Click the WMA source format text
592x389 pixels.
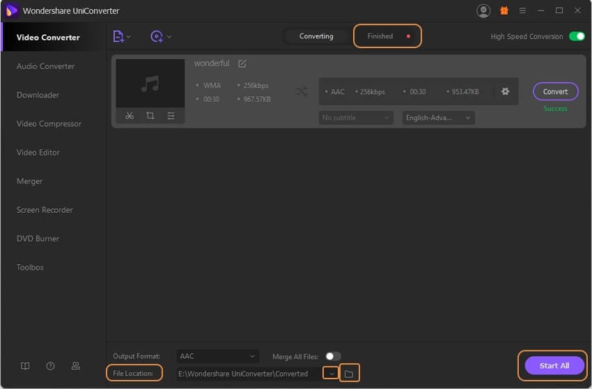(x=212, y=86)
